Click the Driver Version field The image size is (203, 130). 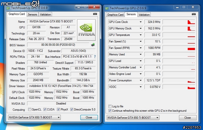point(61,86)
